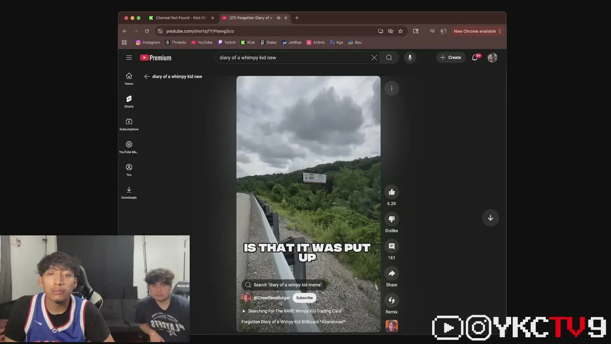Bookmark this page with the star
This screenshot has width=611, height=344.
tap(400, 31)
